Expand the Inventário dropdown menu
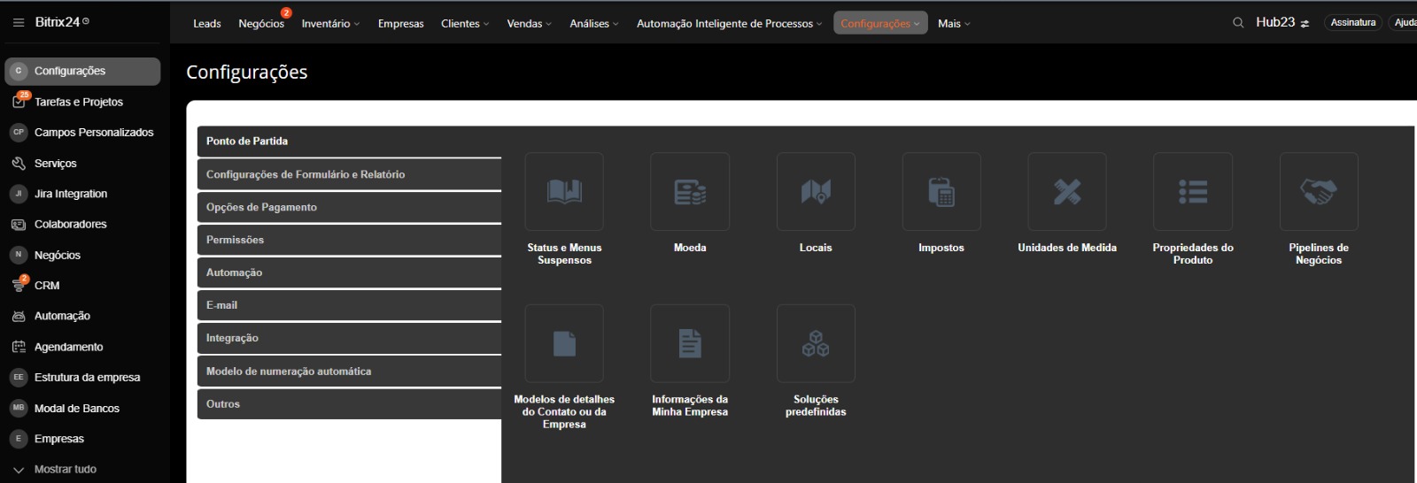This screenshot has width=1417, height=483. (330, 24)
